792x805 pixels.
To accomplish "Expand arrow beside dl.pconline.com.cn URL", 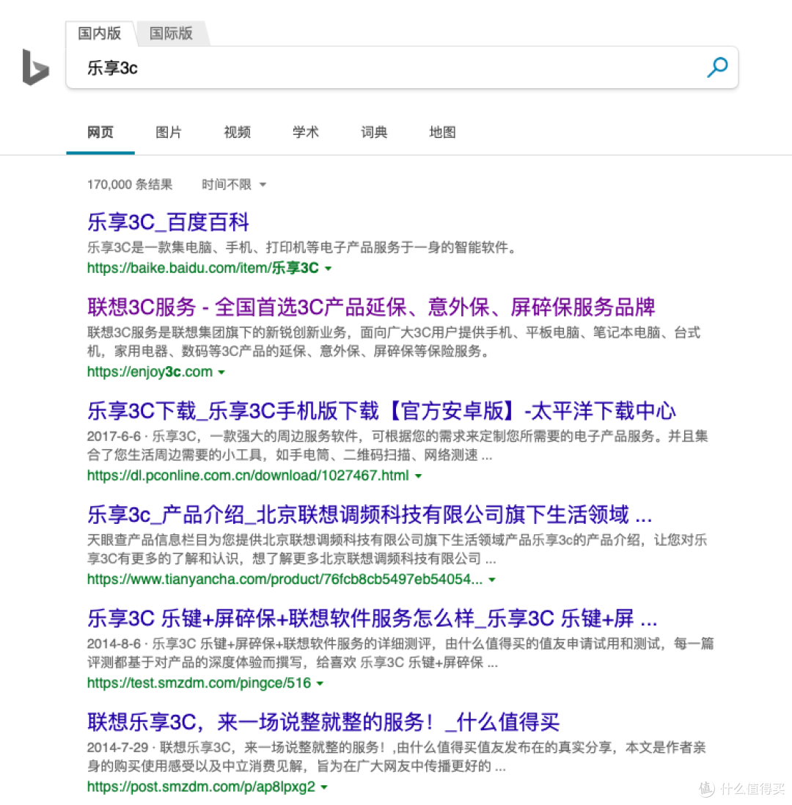I will point(419,476).
